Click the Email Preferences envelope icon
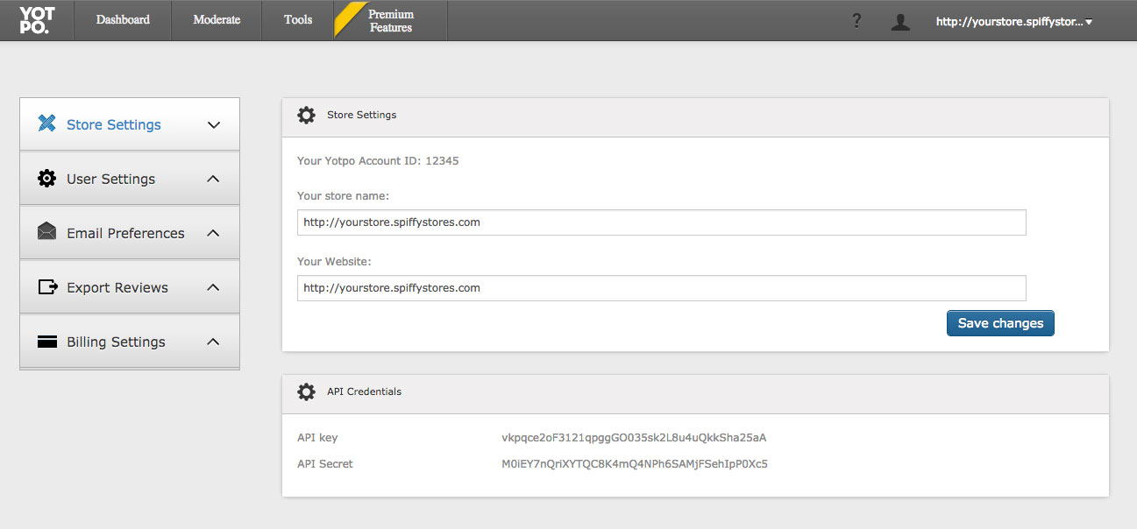The width and height of the screenshot is (1137, 529). click(46, 232)
